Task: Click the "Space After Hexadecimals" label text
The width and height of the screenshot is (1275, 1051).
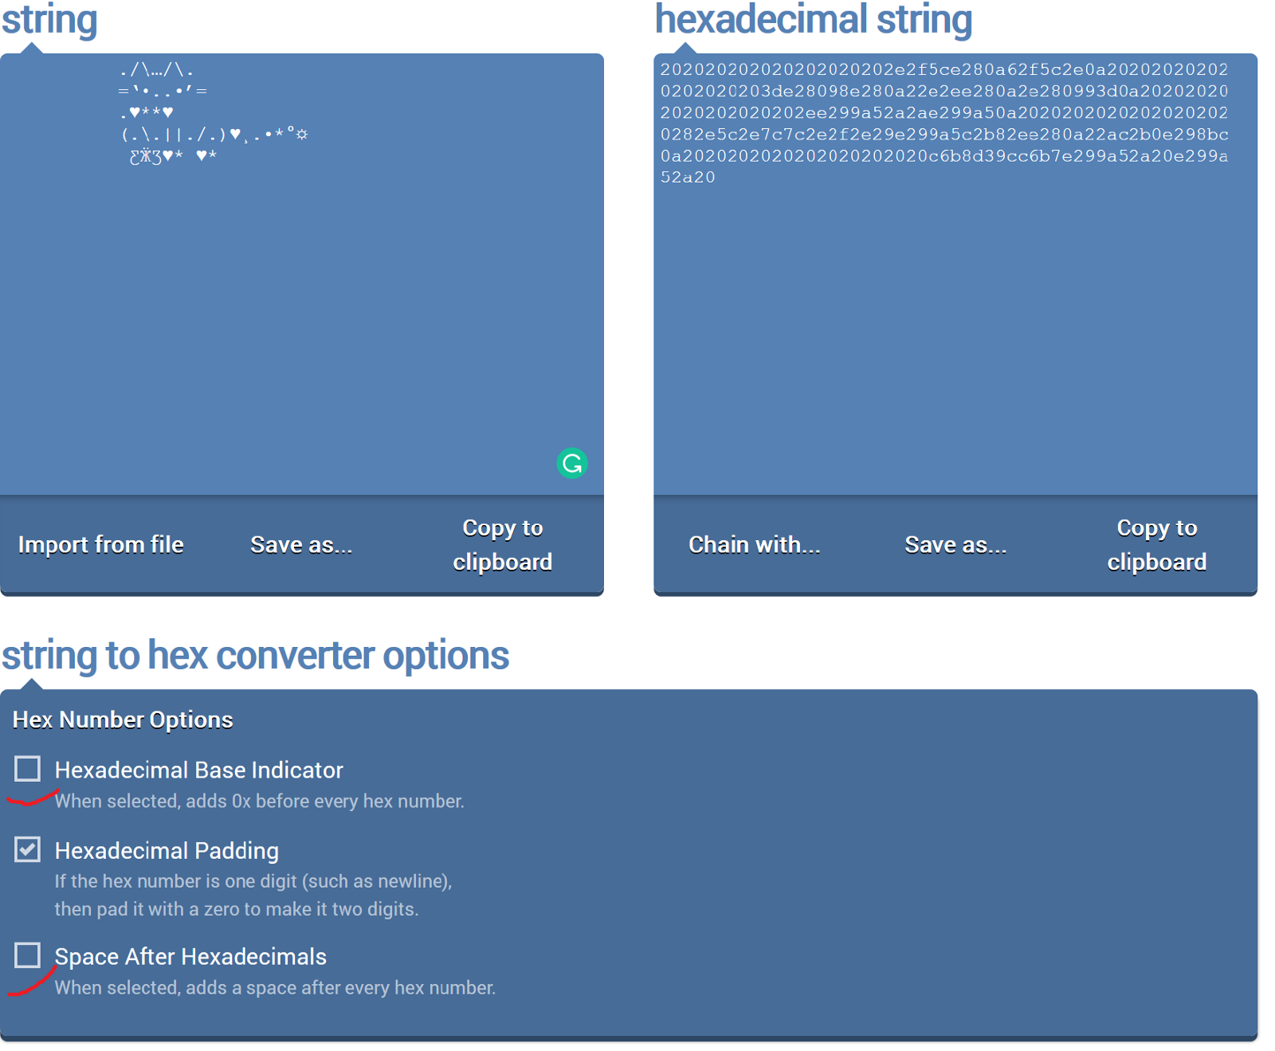Action: [x=190, y=956]
